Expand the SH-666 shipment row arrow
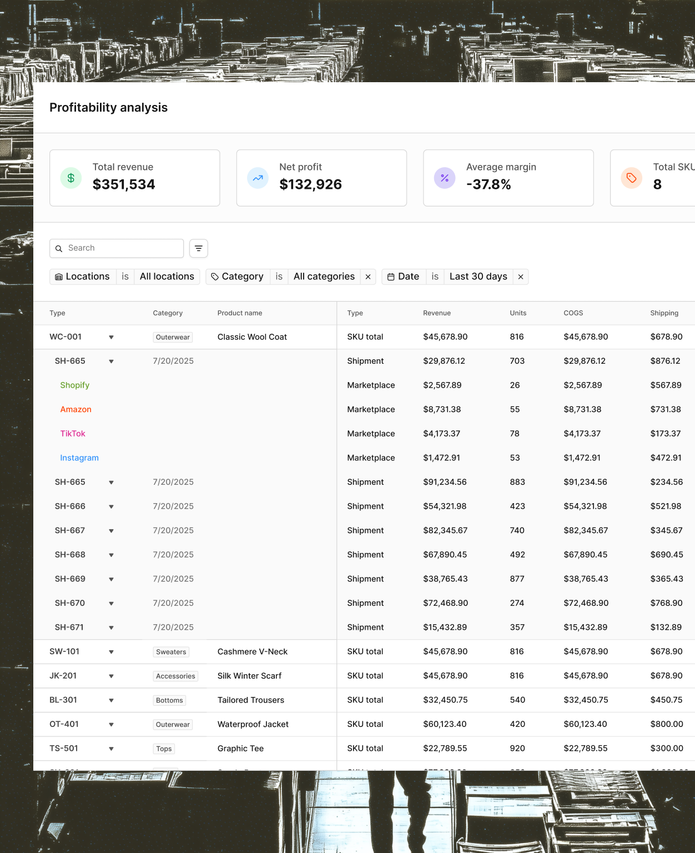 (x=111, y=506)
